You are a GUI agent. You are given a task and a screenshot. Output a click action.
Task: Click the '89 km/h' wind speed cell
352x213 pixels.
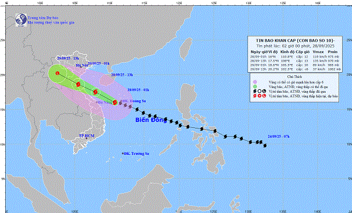click(x=319, y=65)
